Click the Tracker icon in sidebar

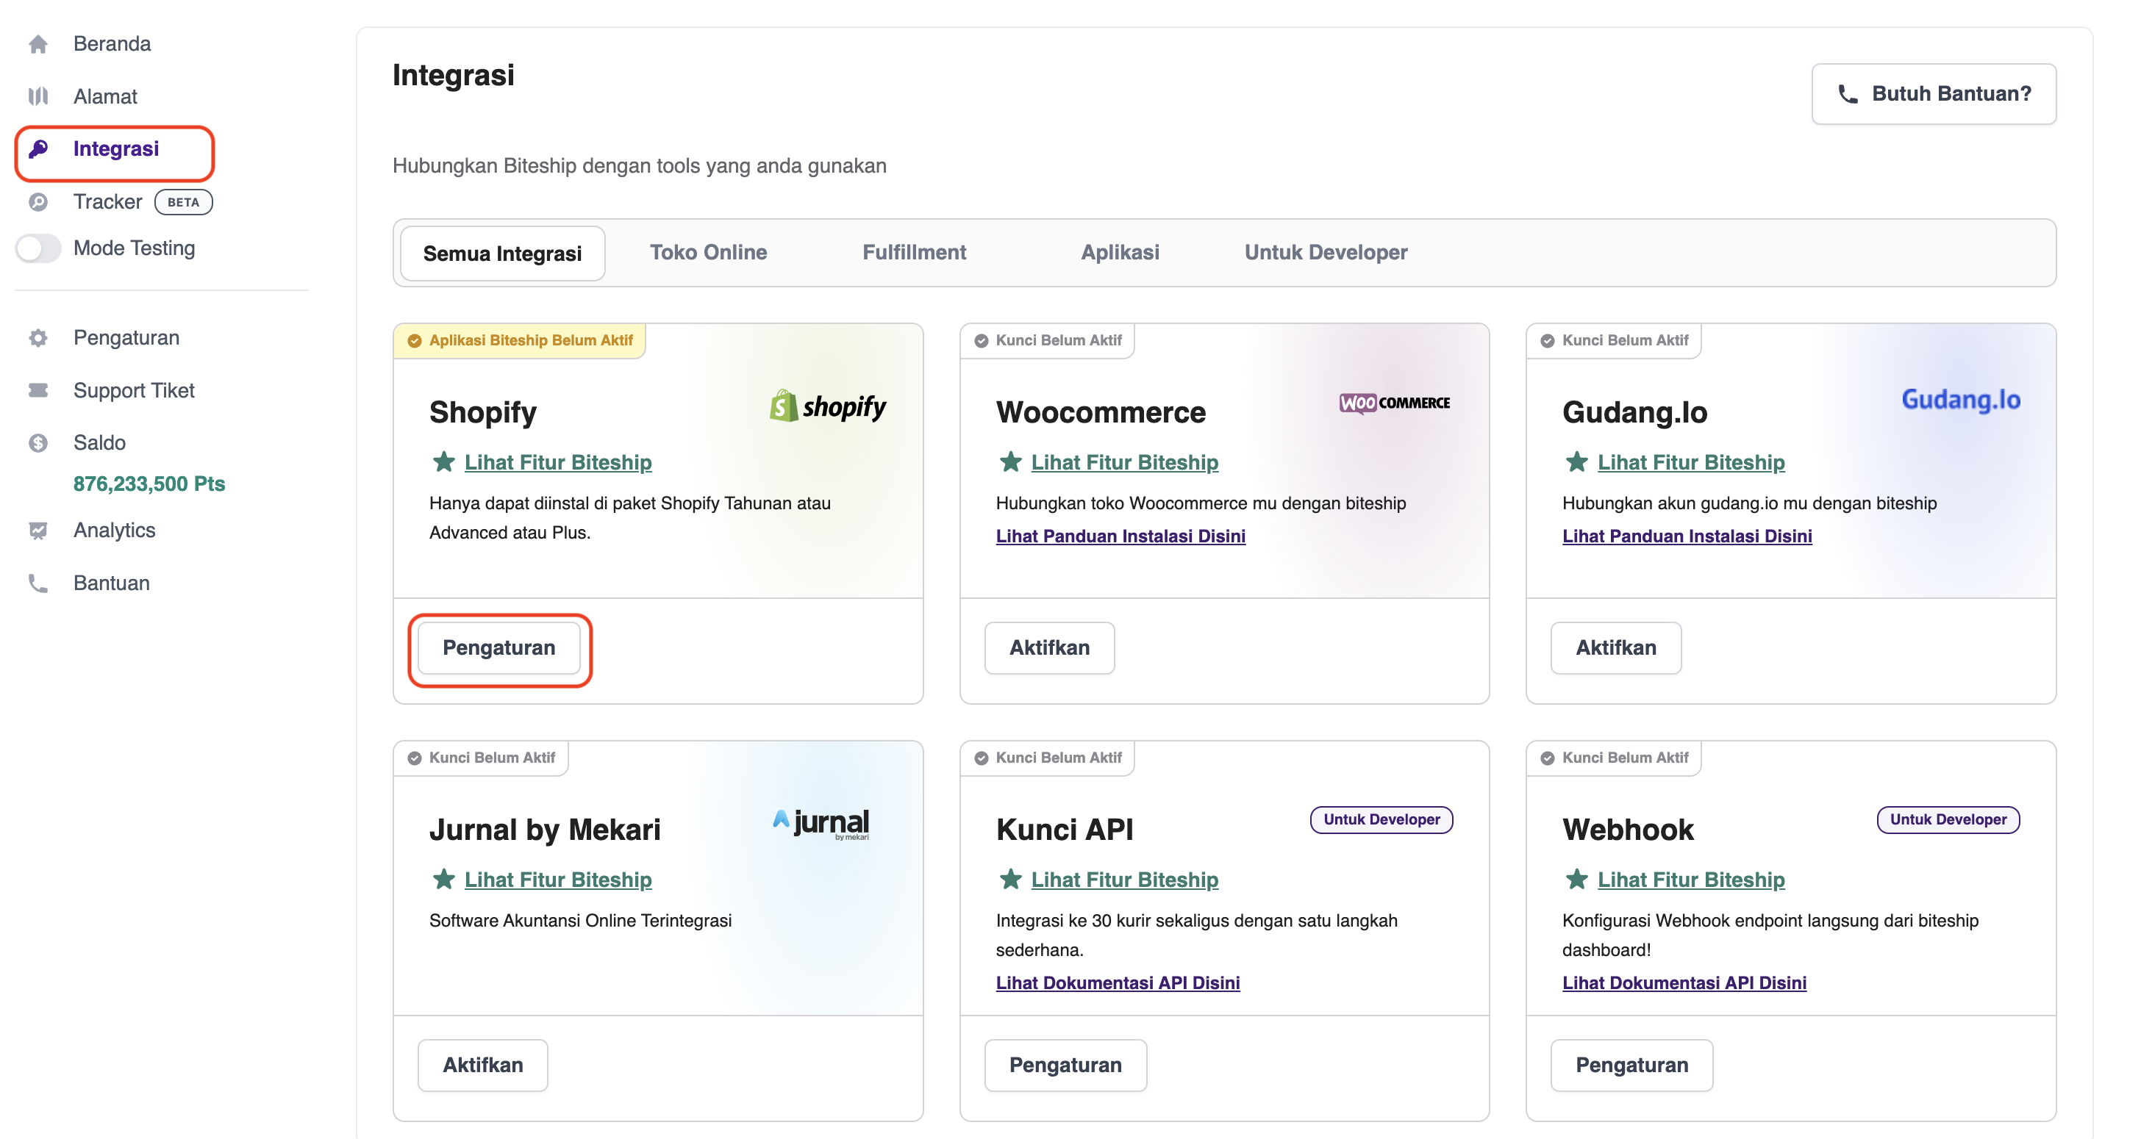38,202
